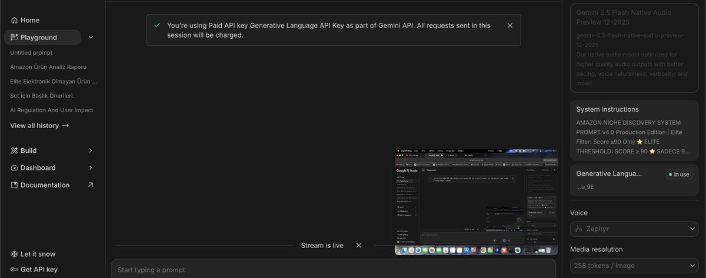
Task: Open Elite Elektronik Olmayan Ürün prompt
Action: [54, 81]
